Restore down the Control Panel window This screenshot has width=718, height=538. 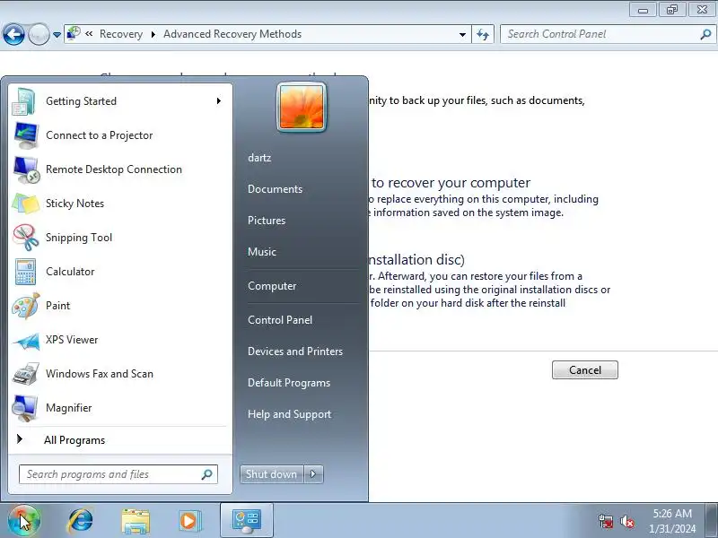[671, 9]
